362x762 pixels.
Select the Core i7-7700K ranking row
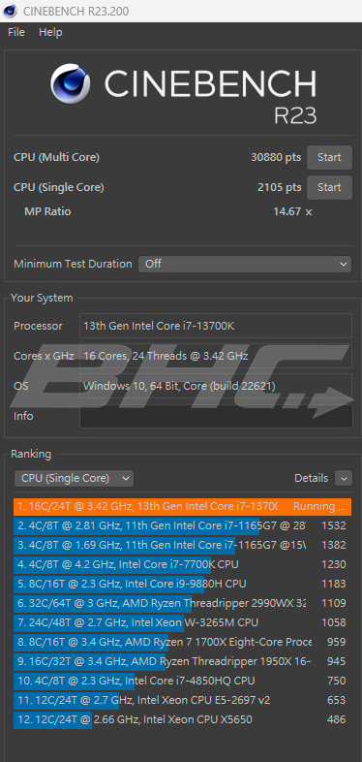(183, 564)
